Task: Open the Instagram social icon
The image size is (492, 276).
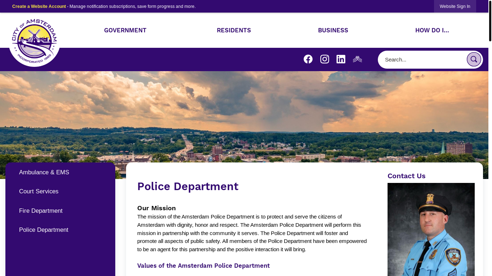Action: point(325,59)
